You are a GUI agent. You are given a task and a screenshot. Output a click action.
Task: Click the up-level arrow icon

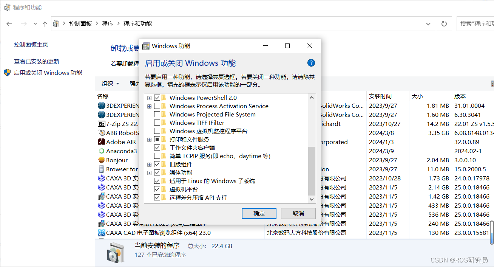pos(45,24)
